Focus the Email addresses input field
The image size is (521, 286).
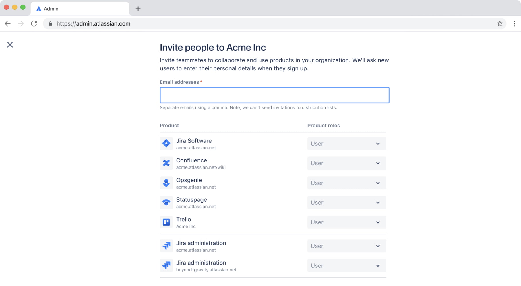coord(274,95)
